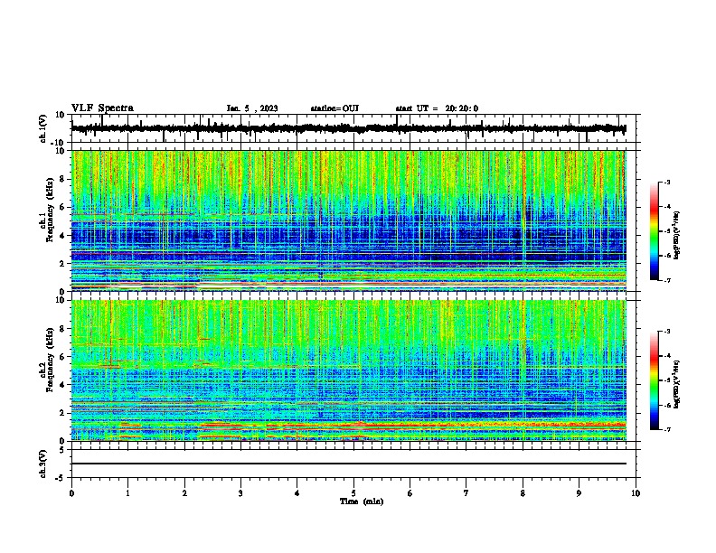Click the -7 tick on ch.2 colorbar
This screenshot has height=553, width=716.
(667, 430)
